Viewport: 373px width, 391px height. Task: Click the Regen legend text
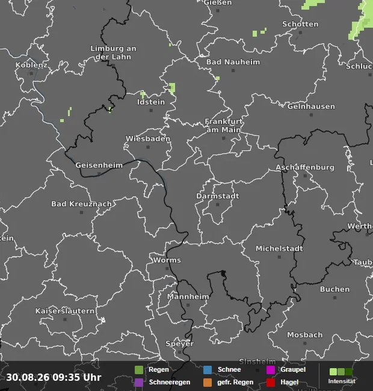159,369
